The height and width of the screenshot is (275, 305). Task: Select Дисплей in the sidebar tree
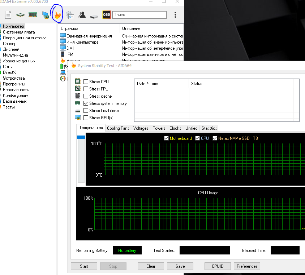[11, 49]
